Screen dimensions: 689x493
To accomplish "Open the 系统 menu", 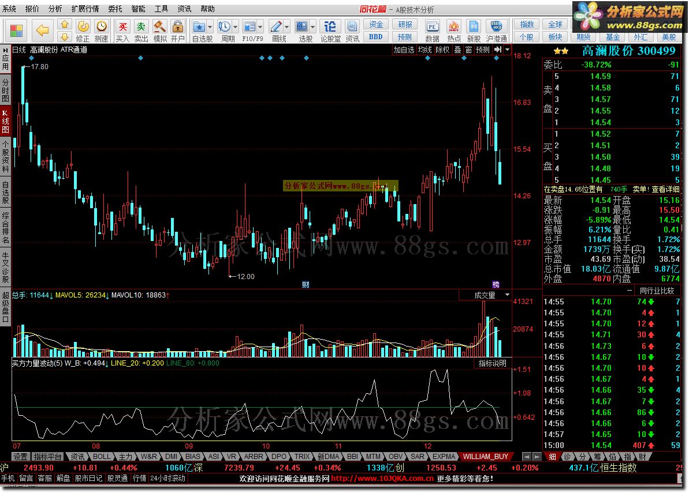I will point(9,9).
